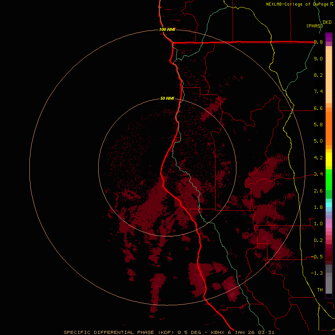The height and width of the screenshot is (335, 335).
Task: Click the TH threshold label
Action: tap(320, 290)
